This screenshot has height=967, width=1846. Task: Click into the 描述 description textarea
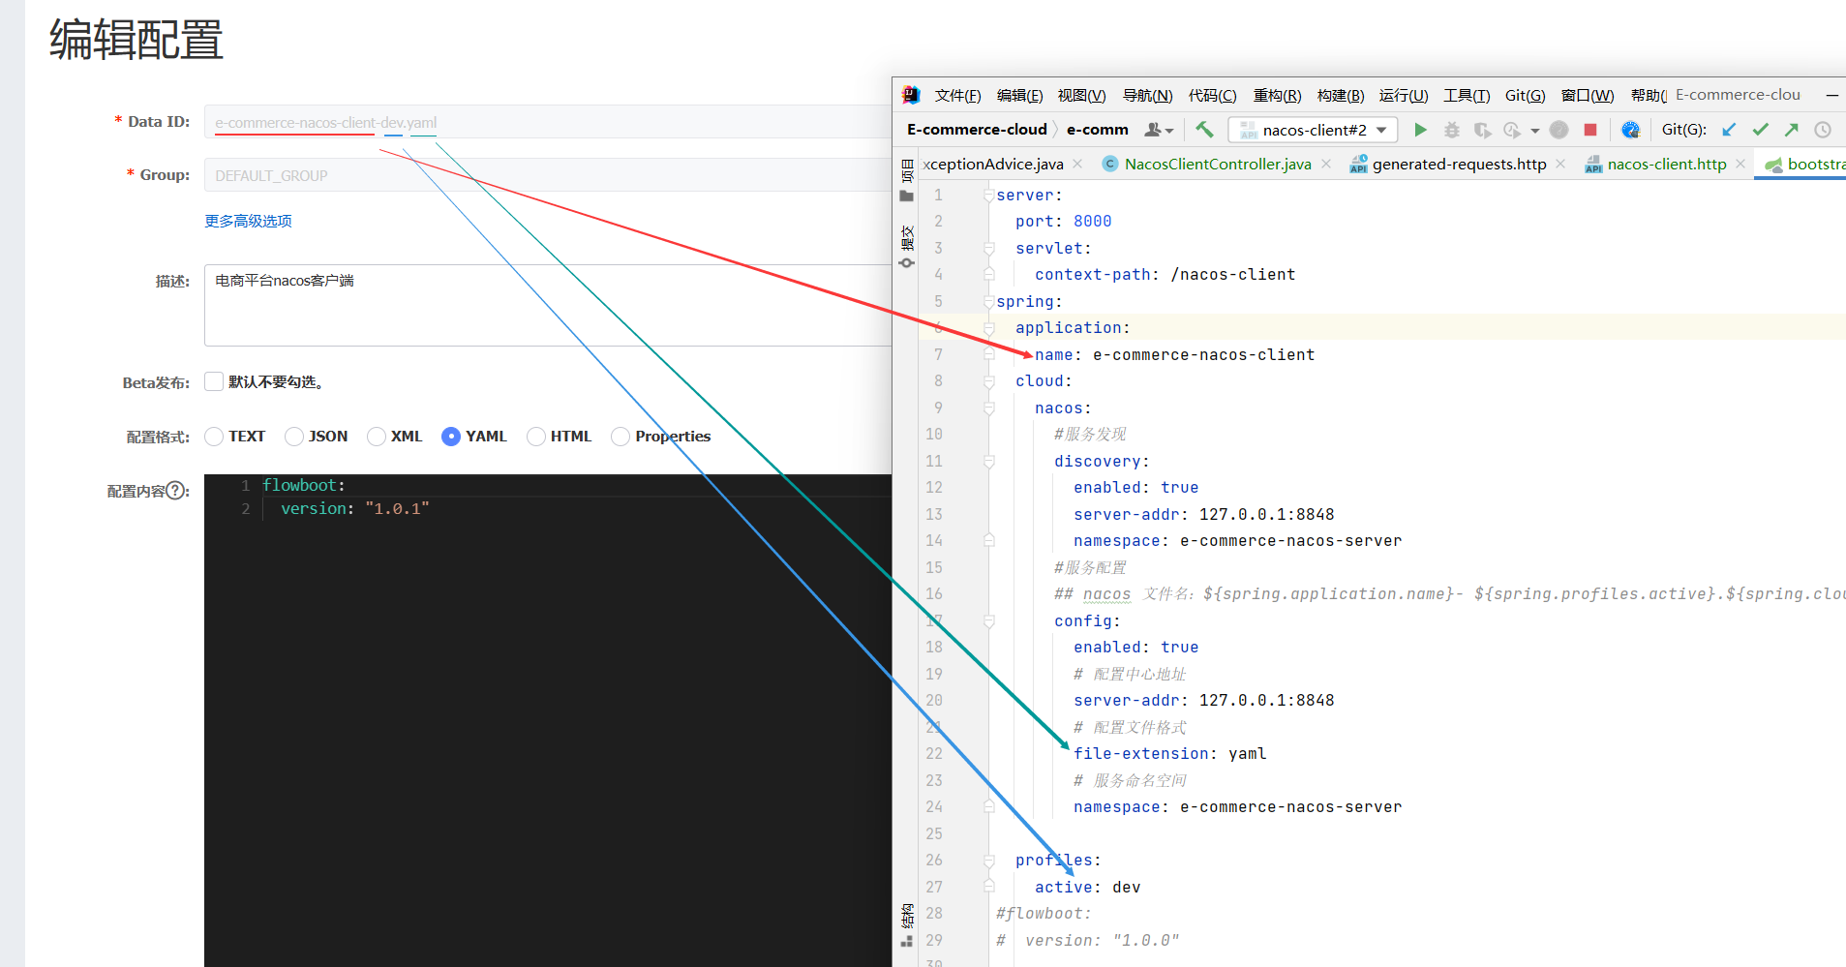pyautogui.click(x=548, y=305)
